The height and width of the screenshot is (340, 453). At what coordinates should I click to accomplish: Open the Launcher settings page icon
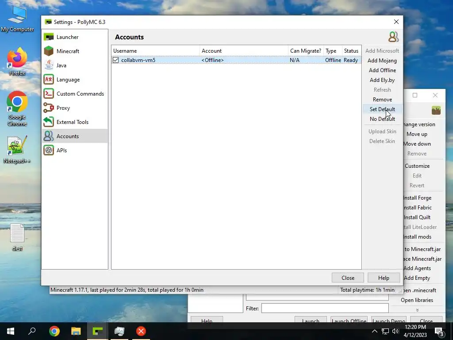[x=49, y=37]
